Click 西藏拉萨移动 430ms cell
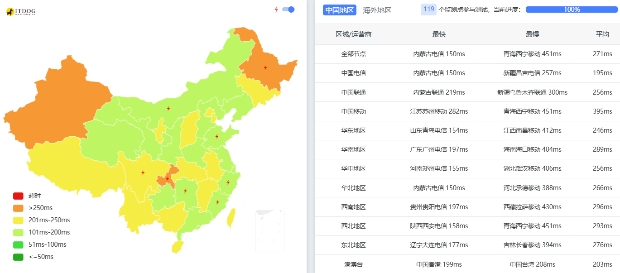Screen dimensions: 620x273 point(532,207)
